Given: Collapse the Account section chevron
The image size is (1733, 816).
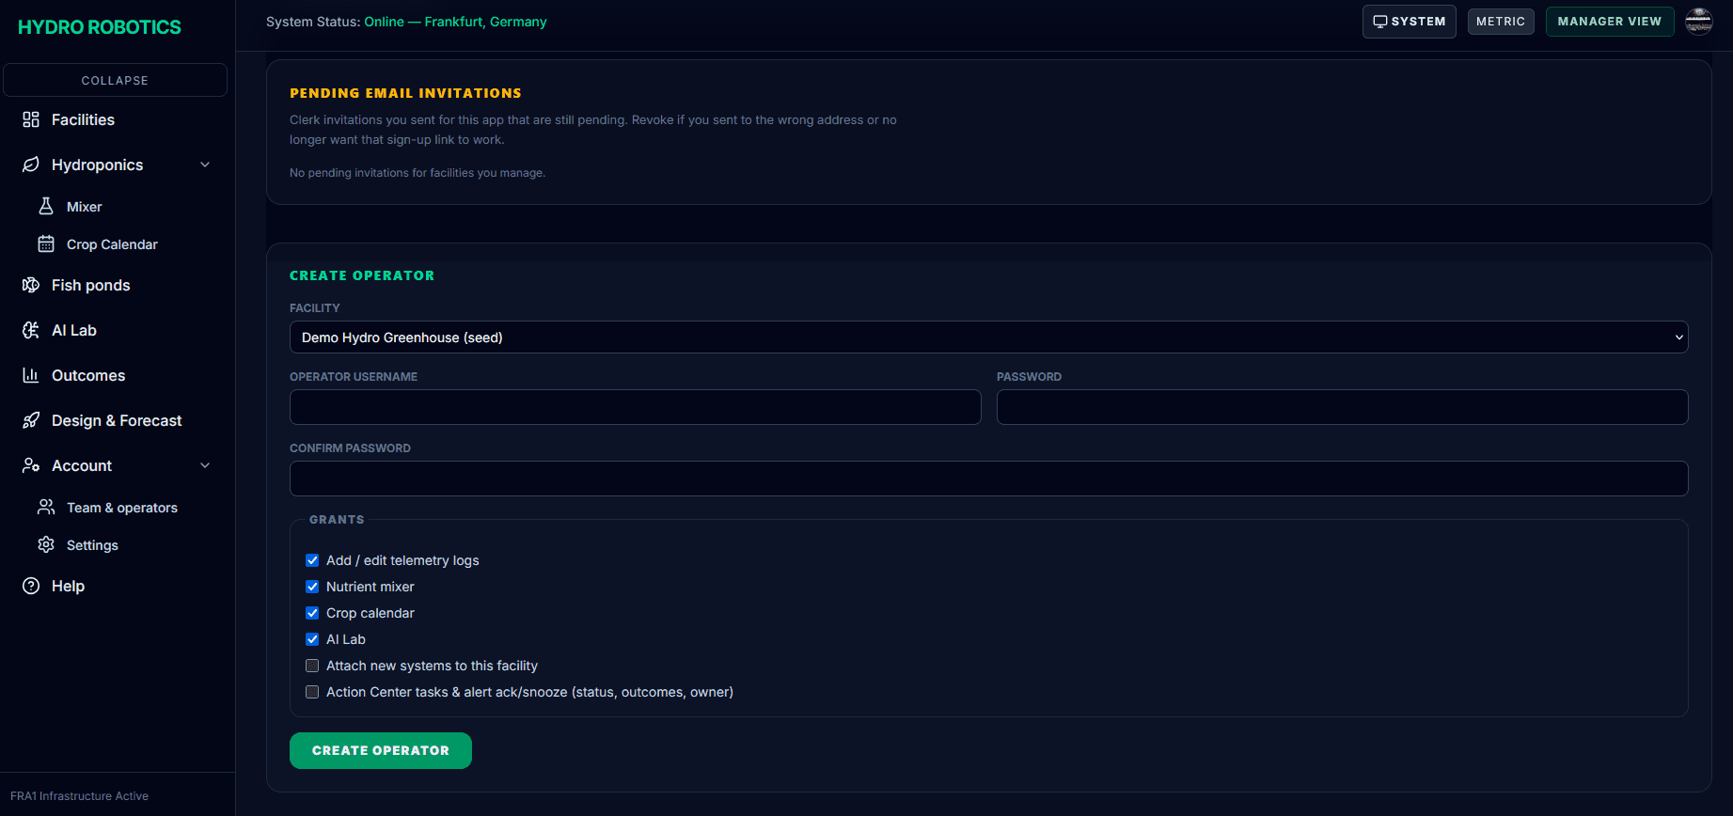Looking at the screenshot, I should click(205, 465).
